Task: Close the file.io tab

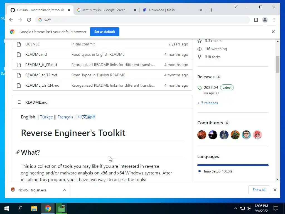Action: point(200,10)
